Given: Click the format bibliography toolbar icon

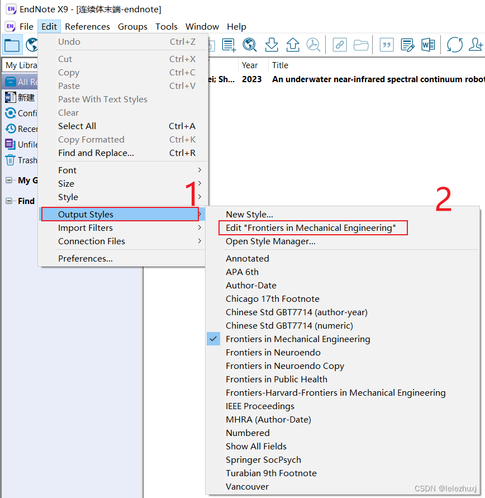Looking at the screenshot, I should [407, 45].
